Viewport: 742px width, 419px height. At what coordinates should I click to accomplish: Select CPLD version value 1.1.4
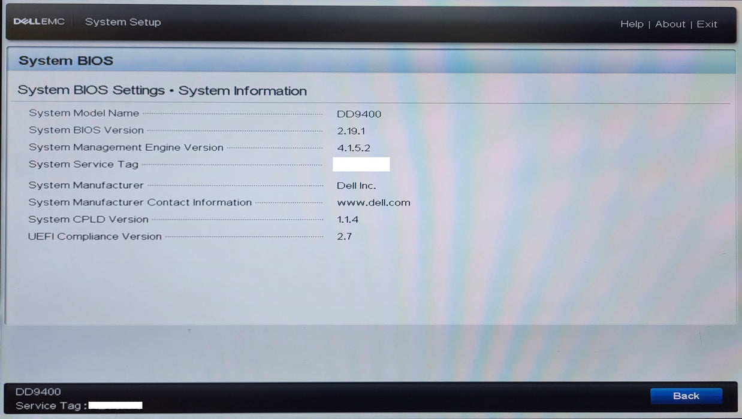(x=348, y=220)
